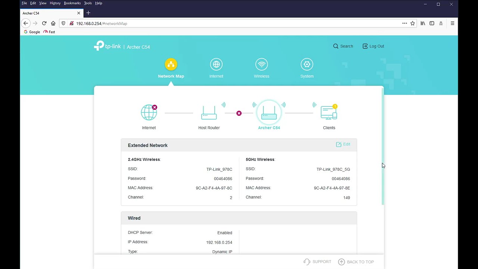Open the File menu
This screenshot has height=269, width=478.
[24, 3]
